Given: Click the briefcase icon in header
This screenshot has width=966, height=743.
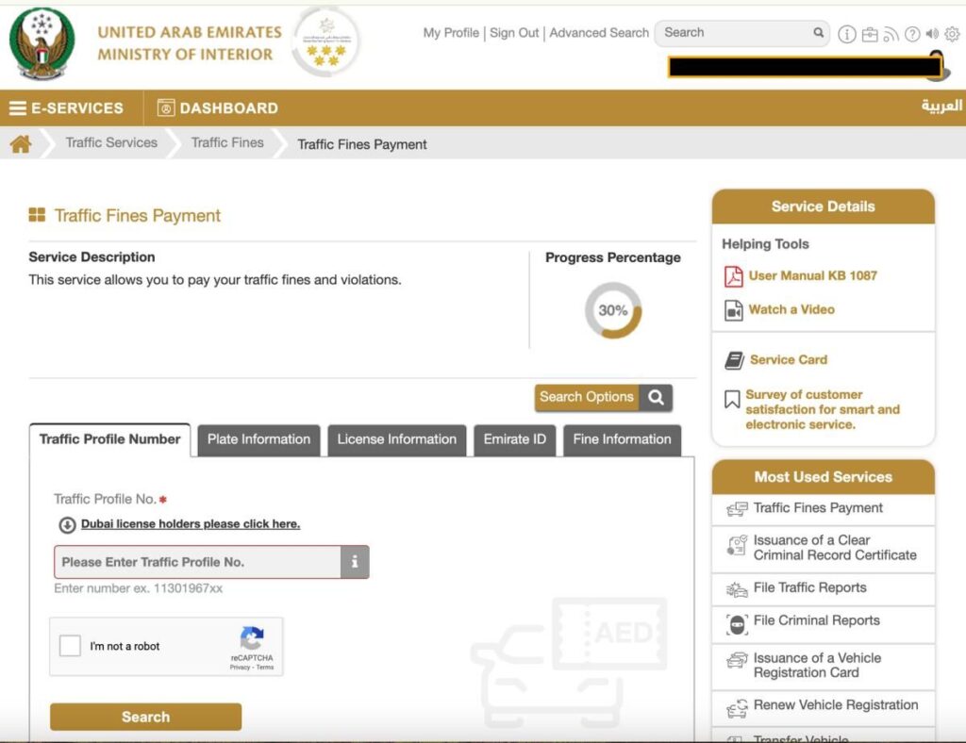Looking at the screenshot, I should (x=869, y=34).
